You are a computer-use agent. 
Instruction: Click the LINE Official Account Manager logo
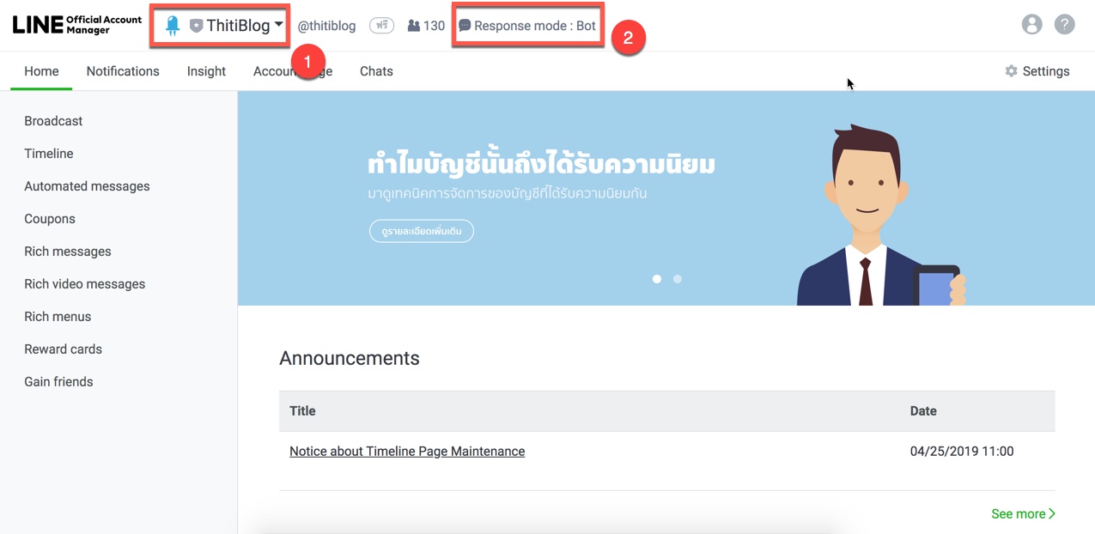(x=76, y=25)
